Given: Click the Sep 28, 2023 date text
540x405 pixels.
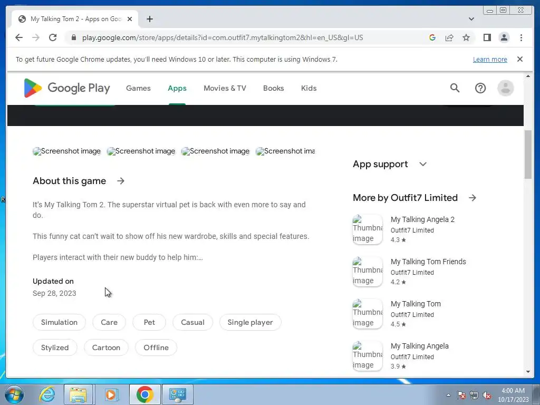Looking at the screenshot, I should tap(54, 293).
